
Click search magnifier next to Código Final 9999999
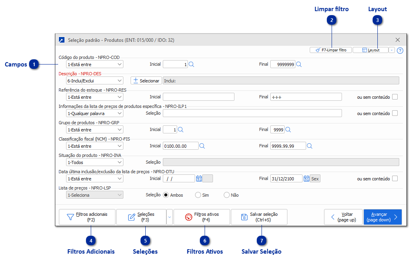coord(299,65)
